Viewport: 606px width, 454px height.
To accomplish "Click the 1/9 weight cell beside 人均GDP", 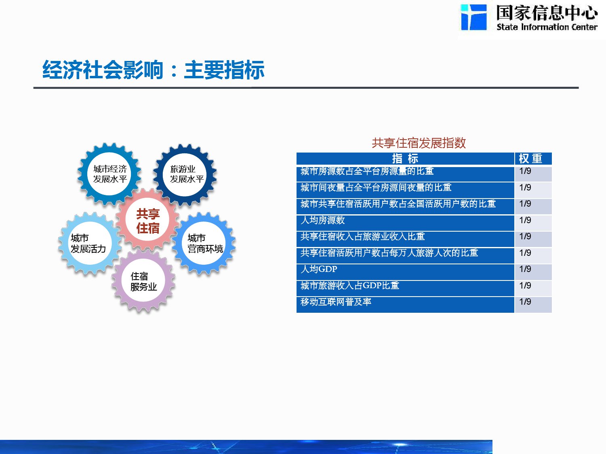I will click(x=533, y=272).
